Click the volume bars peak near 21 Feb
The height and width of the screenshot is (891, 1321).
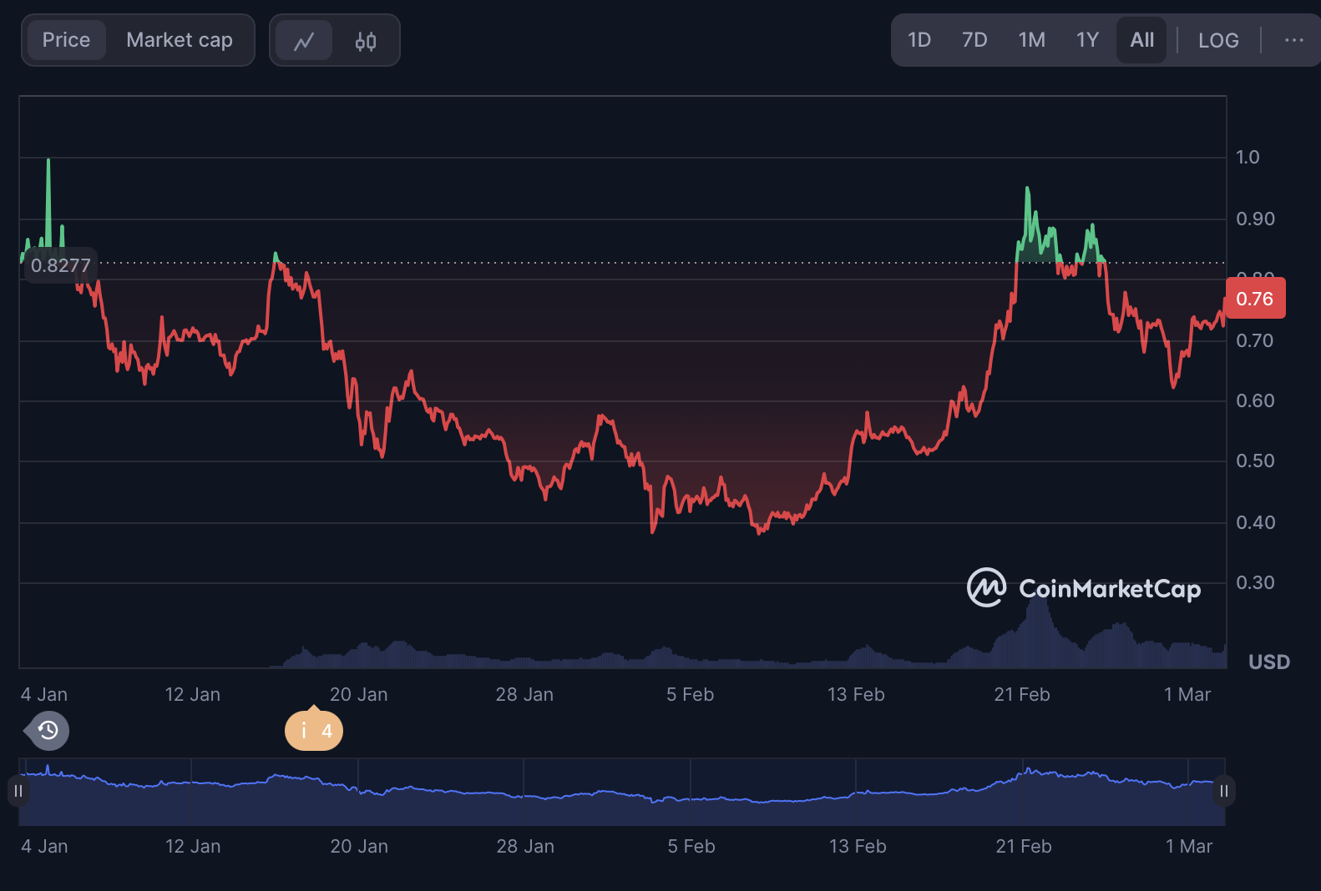[1037, 630]
